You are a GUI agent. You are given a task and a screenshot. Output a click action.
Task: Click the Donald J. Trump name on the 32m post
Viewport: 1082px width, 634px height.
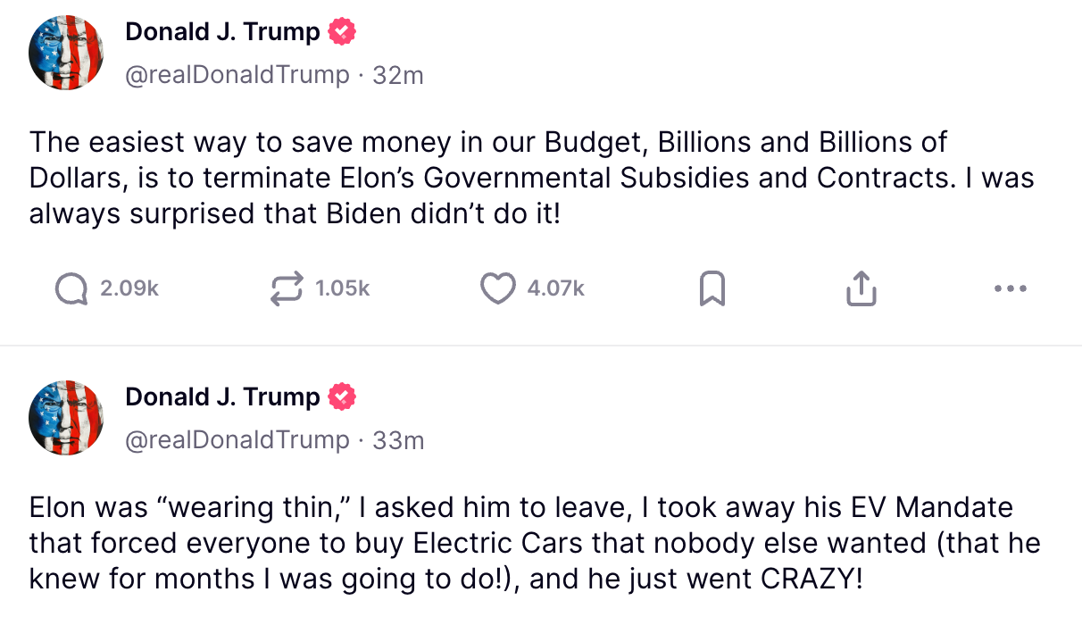222,32
